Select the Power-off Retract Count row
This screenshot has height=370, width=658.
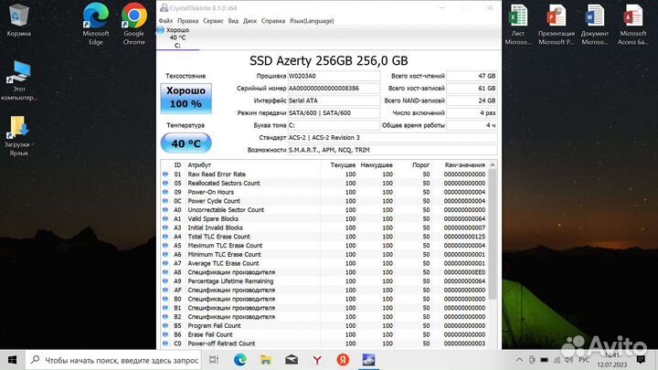[x=324, y=344]
